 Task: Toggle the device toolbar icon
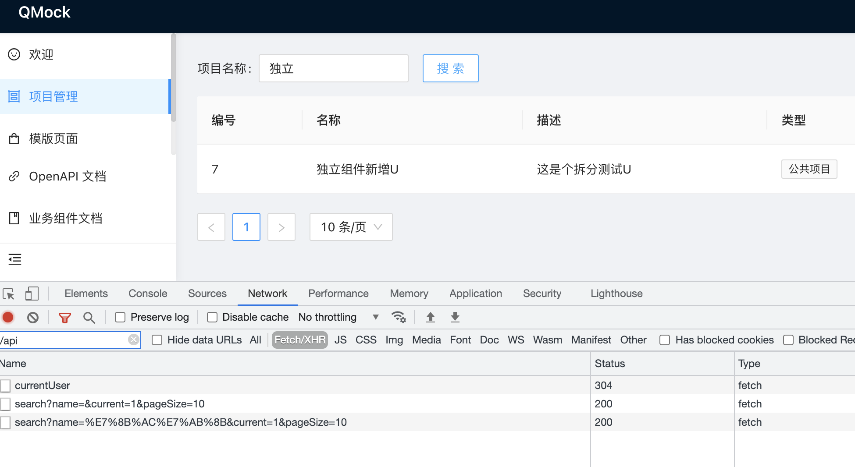point(32,294)
